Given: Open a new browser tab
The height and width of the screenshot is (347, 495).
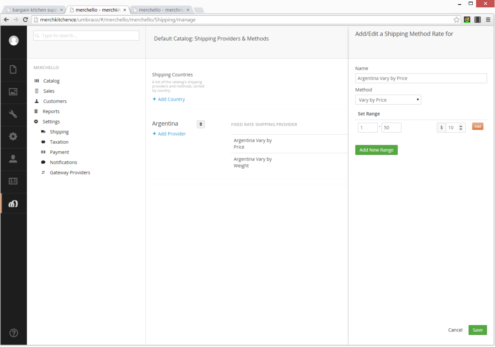Looking at the screenshot, I should point(199,10).
